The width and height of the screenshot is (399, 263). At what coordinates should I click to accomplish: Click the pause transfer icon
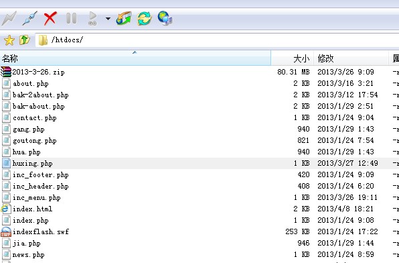tap(71, 18)
